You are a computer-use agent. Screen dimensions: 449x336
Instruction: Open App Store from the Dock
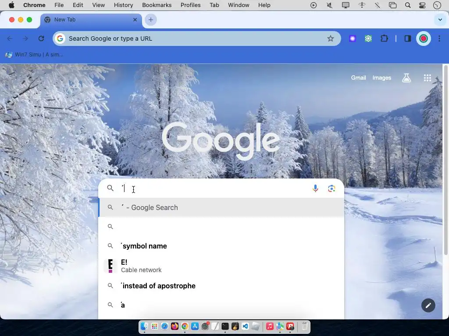(195, 326)
